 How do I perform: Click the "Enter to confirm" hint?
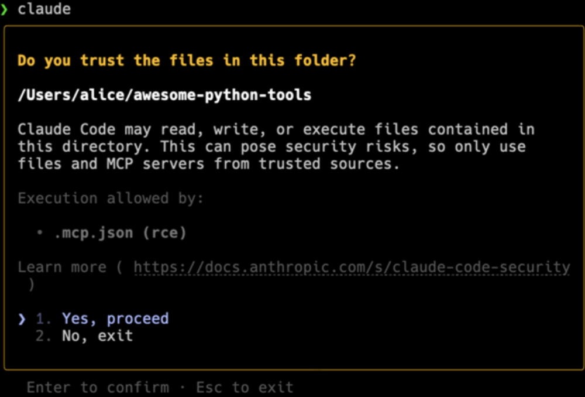pos(98,387)
